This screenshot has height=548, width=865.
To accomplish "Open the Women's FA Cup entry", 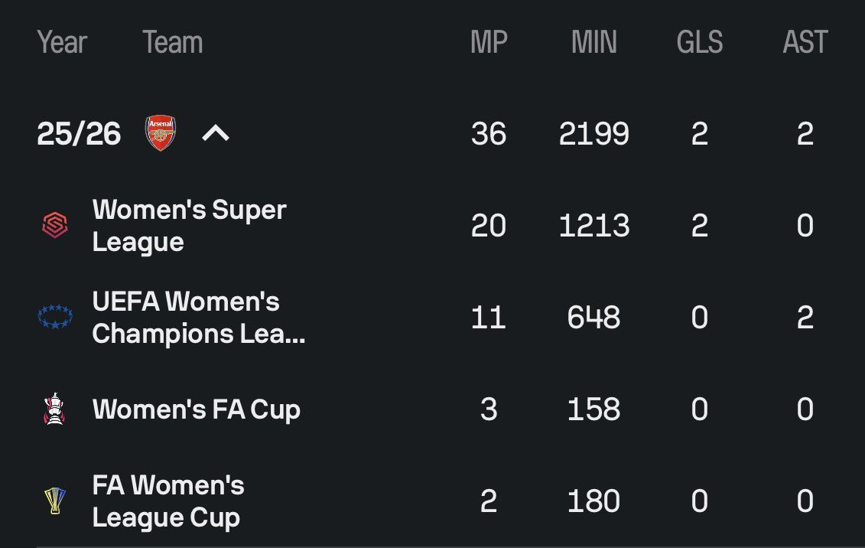I will [197, 409].
